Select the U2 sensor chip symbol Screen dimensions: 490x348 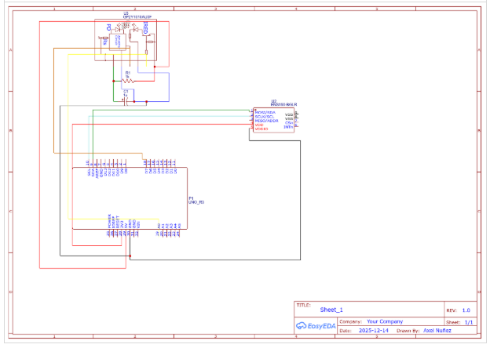[272, 120]
